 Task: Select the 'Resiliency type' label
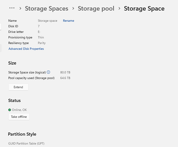pyautogui.click(x=19, y=43)
